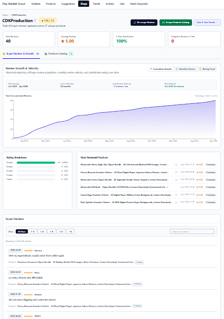The image size is (224, 319).
Task: Open Christmas Ornament Clipart Bundle product link
Action: [x=75, y=262]
